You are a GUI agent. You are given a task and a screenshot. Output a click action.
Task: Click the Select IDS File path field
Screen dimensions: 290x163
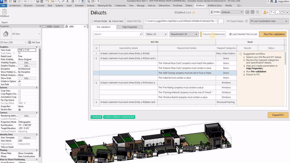click(x=180, y=21)
